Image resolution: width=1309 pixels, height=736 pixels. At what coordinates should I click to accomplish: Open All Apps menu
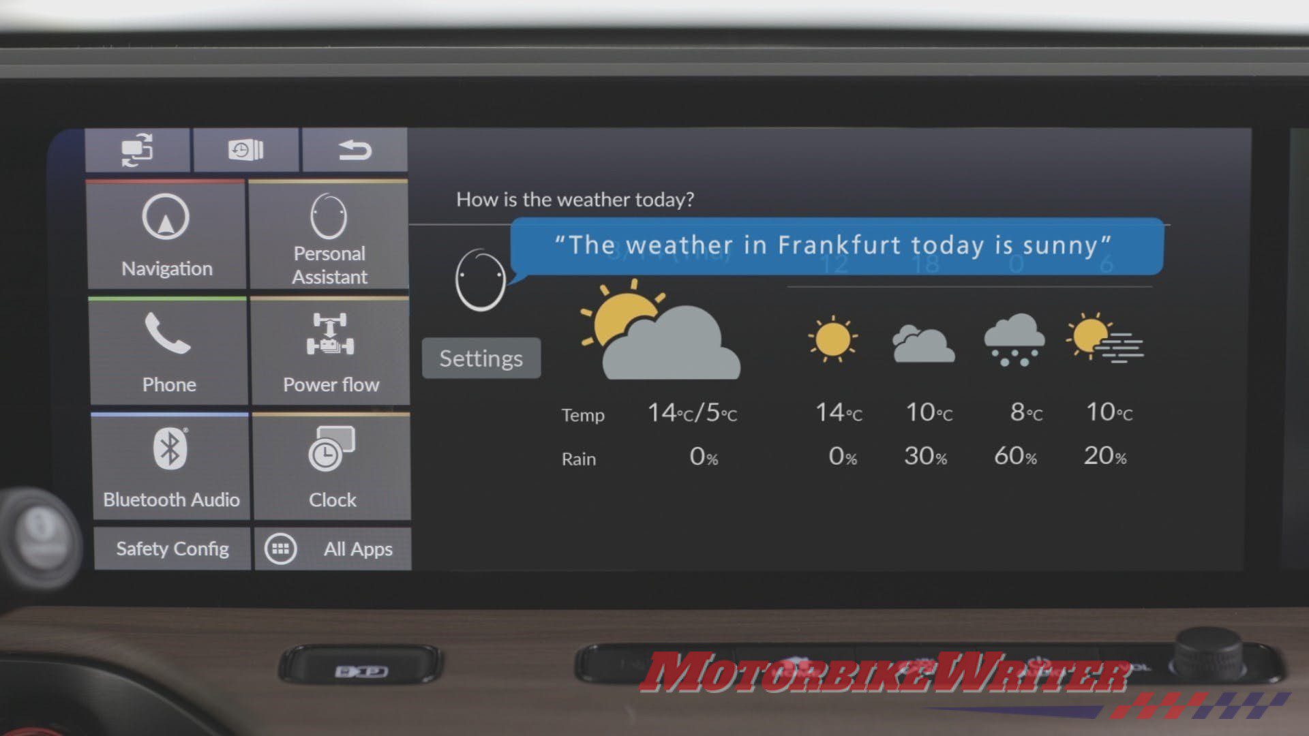(x=333, y=548)
